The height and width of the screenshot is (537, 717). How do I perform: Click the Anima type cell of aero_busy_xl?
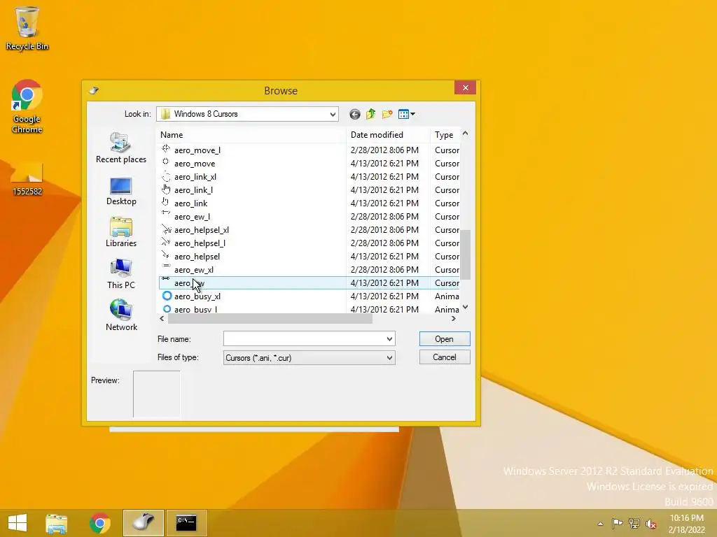click(447, 296)
